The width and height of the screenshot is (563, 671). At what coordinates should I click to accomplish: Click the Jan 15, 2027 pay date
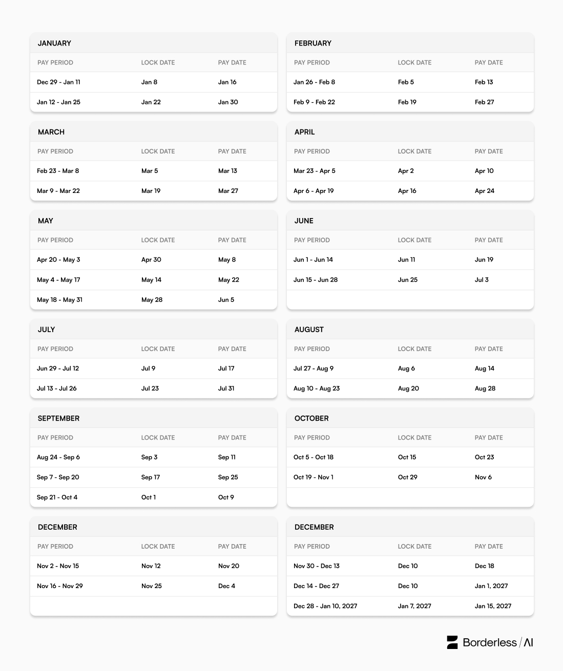[493, 606]
